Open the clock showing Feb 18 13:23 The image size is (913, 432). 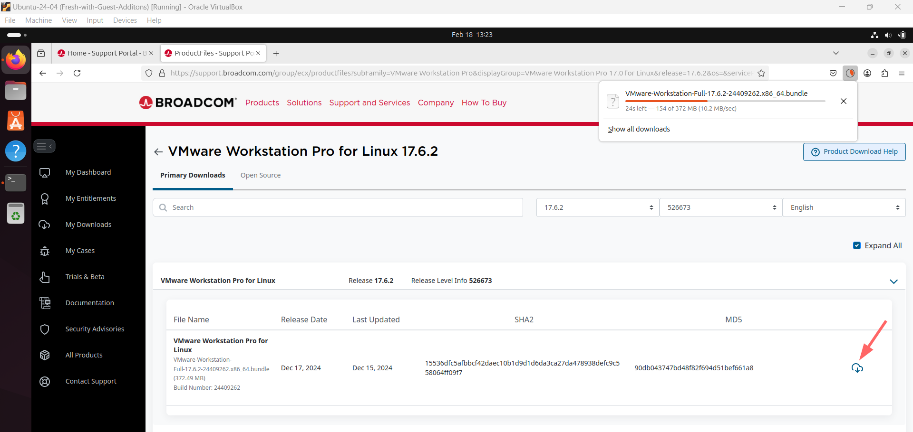(x=472, y=35)
